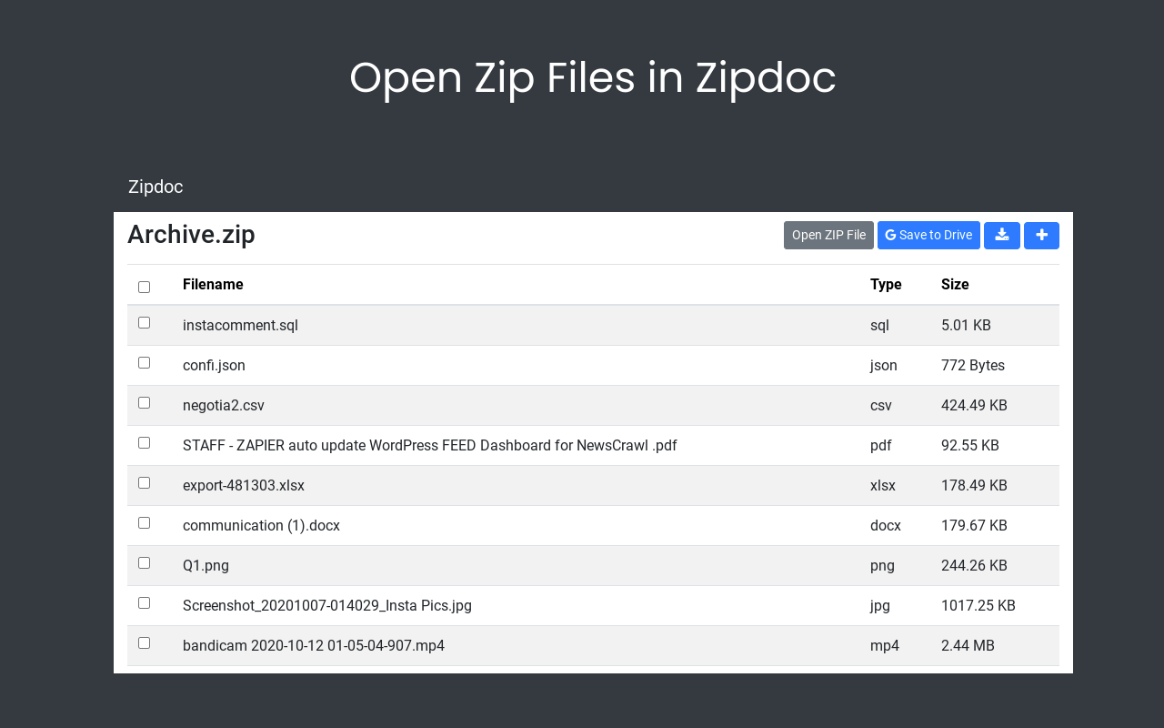
Task: Click the jpg type cell
Action: click(x=880, y=605)
